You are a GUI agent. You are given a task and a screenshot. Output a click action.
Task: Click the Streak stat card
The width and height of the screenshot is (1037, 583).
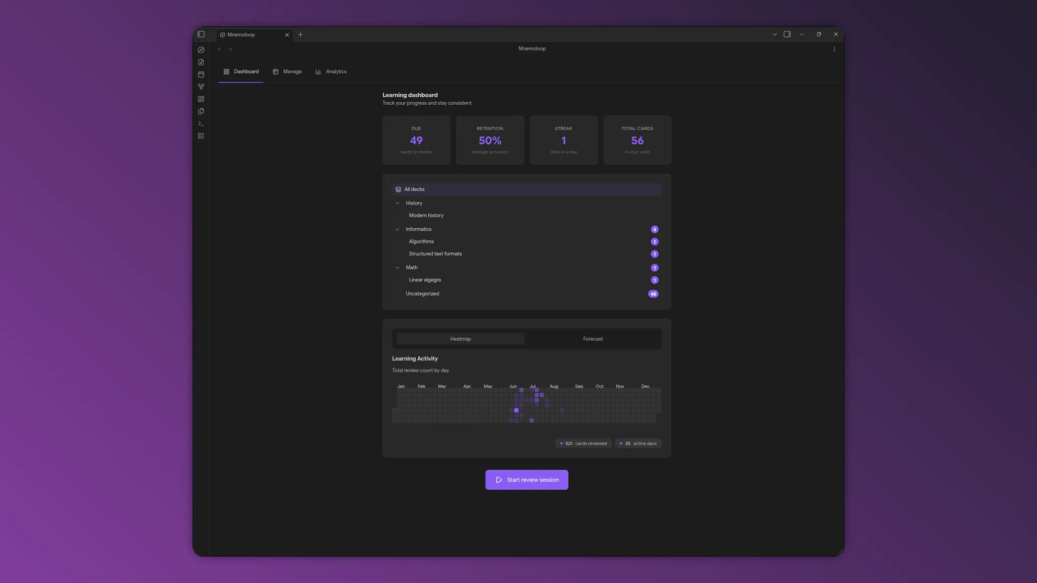coord(564,140)
